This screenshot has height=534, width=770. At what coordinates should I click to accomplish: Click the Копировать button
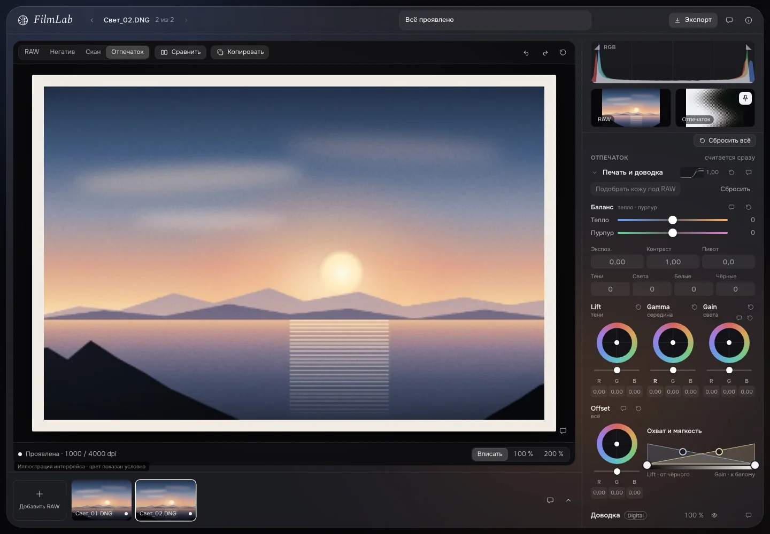[240, 52]
